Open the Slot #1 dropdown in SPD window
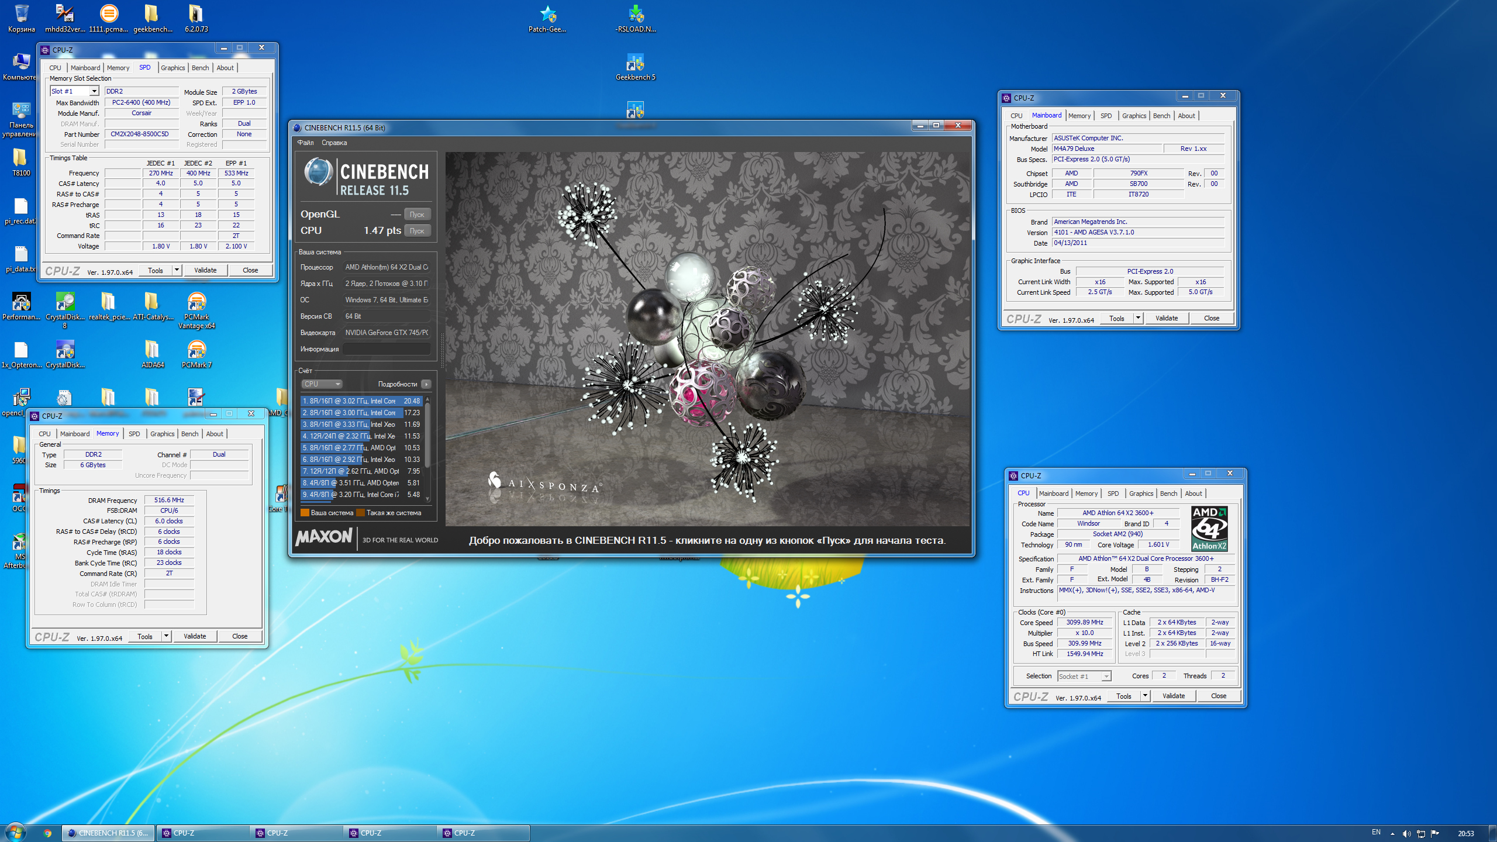This screenshot has width=1497, height=842. [x=94, y=91]
